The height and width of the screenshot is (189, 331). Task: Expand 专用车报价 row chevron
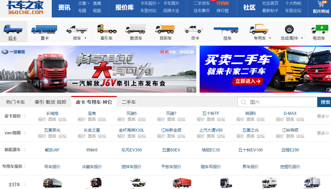point(25,167)
